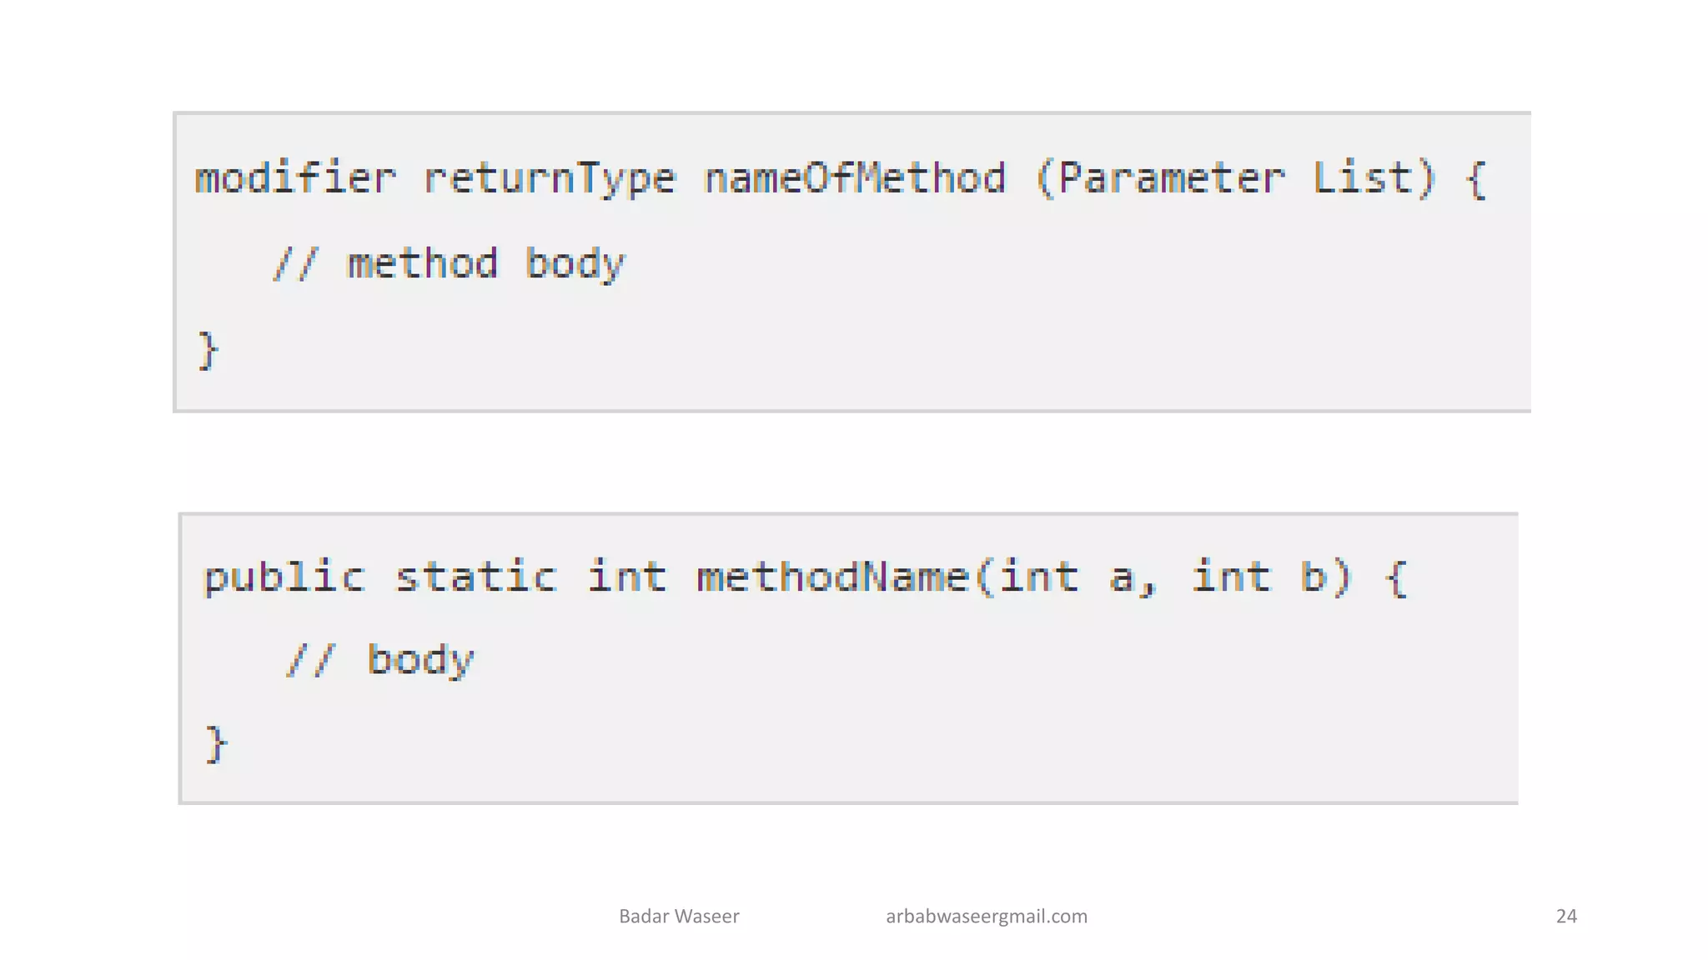Click the opening brace after Parameter List

click(x=1475, y=179)
